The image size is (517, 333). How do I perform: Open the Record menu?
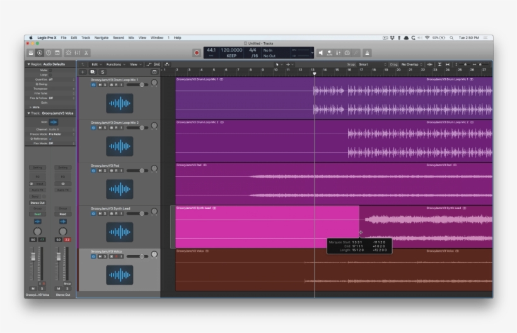[119, 38]
